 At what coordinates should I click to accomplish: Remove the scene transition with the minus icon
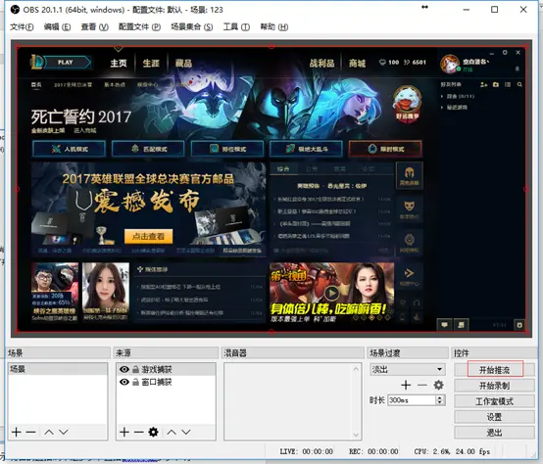[x=421, y=385]
